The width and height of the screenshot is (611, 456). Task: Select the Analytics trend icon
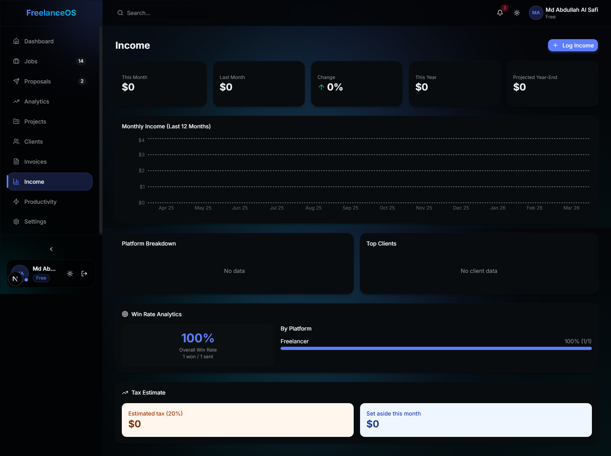17,101
